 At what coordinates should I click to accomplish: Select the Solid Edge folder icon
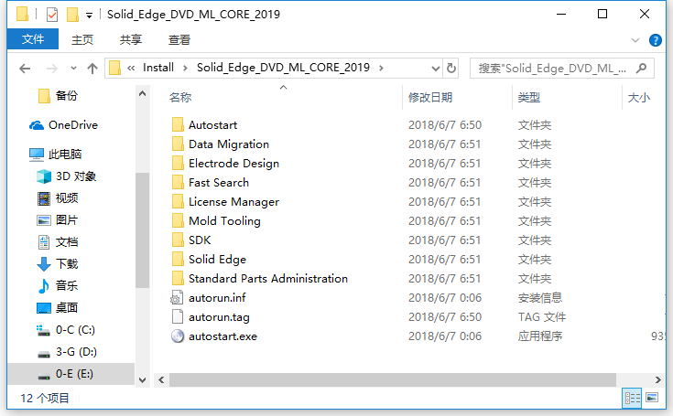[178, 259]
